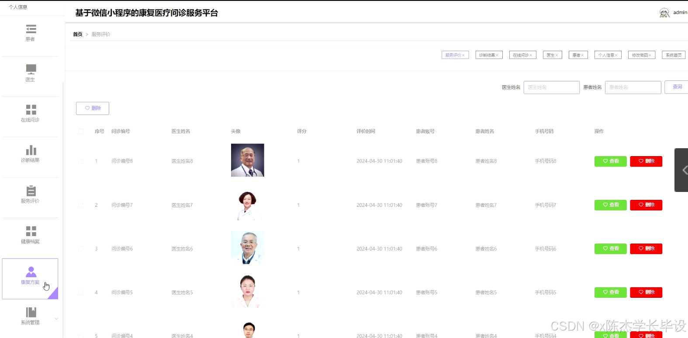Open the doctor photo for 医生姓名5
Viewport: 688px width, 338px height.
click(x=248, y=291)
